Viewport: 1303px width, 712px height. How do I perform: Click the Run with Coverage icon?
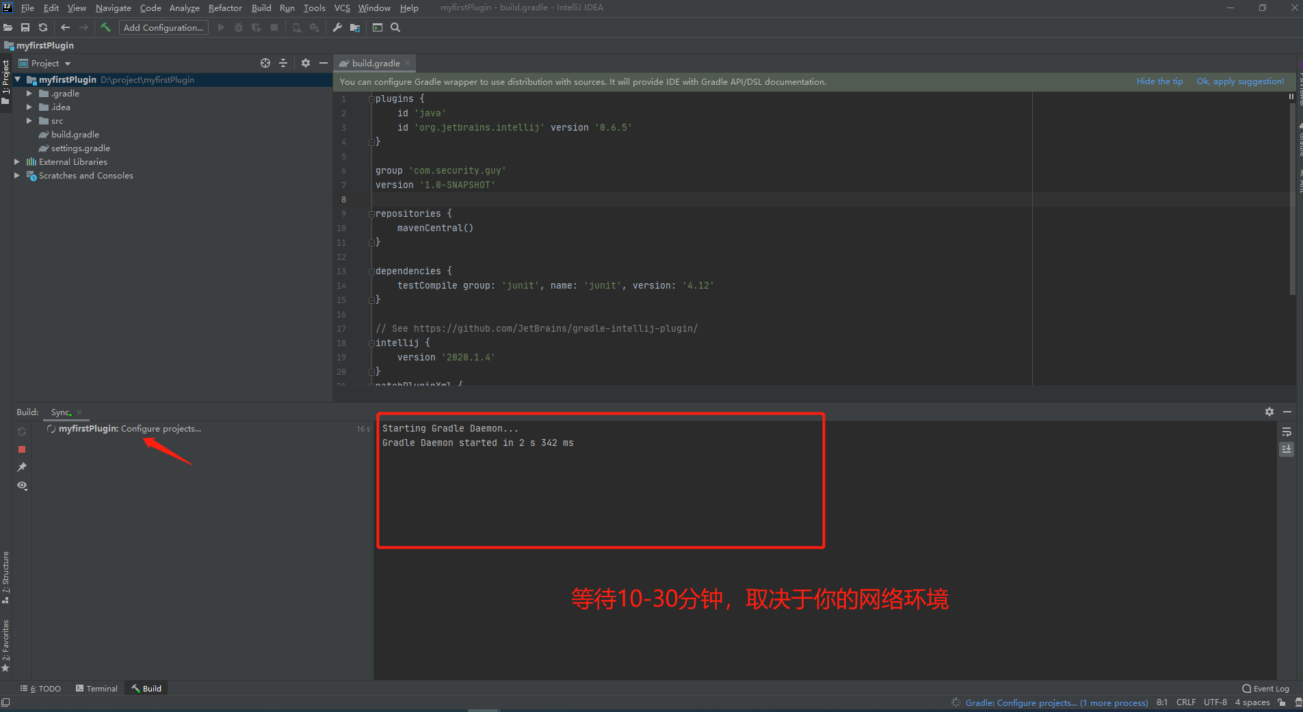[x=256, y=27]
